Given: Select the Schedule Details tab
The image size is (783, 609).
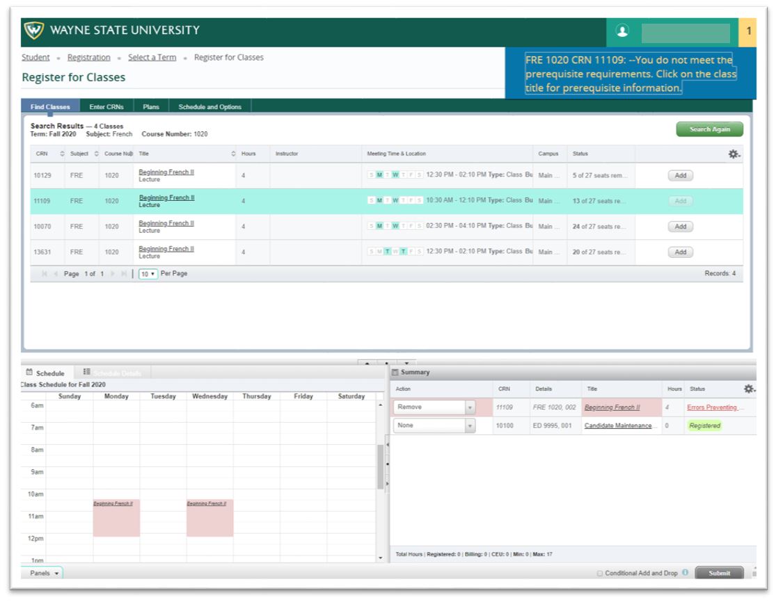Looking at the screenshot, I should [x=113, y=373].
